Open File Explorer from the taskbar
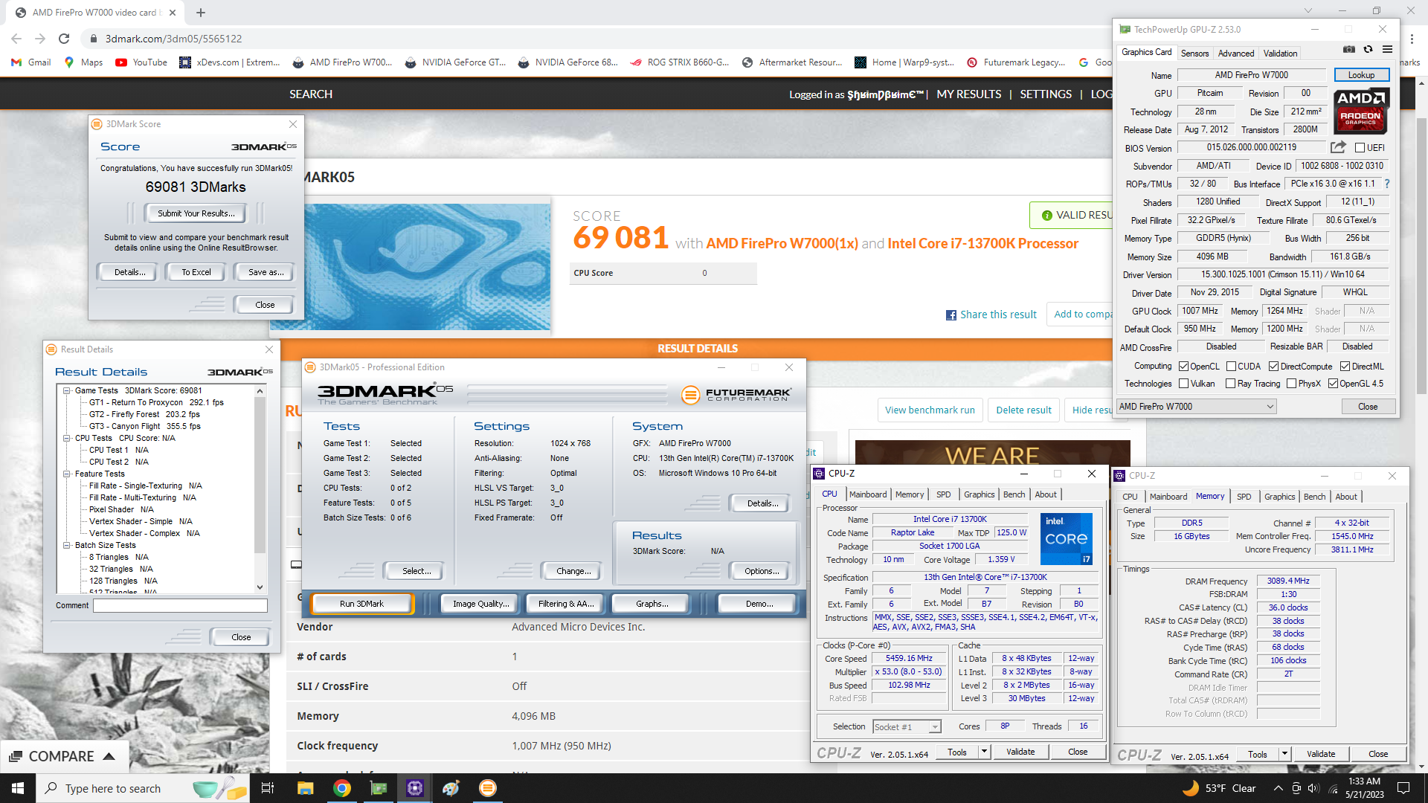This screenshot has height=803, width=1428. (x=305, y=788)
